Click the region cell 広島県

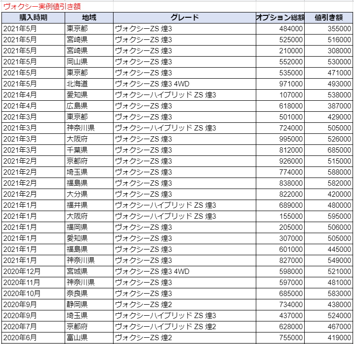coord(89,106)
